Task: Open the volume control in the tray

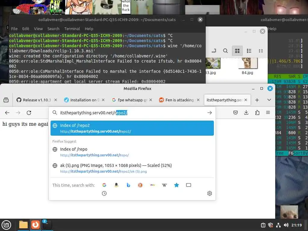Action: 286,225
